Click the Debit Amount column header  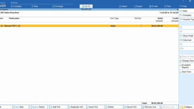click(x=159, y=19)
